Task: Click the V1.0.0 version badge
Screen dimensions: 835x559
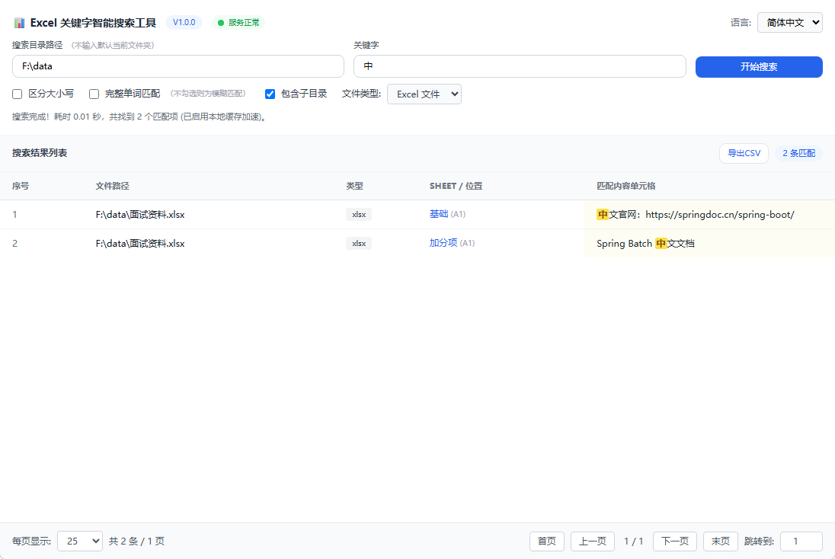Action: pos(184,22)
